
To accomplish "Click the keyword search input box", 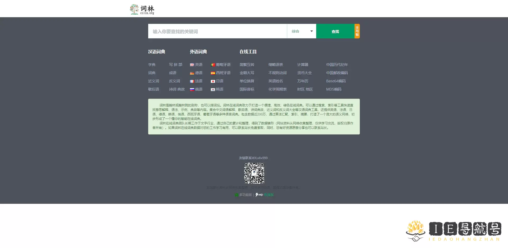I will click(x=217, y=31).
